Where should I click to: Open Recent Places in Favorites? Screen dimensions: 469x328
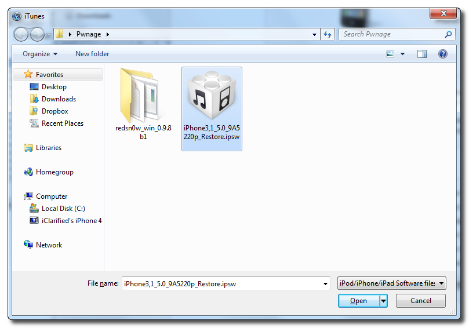pos(63,123)
